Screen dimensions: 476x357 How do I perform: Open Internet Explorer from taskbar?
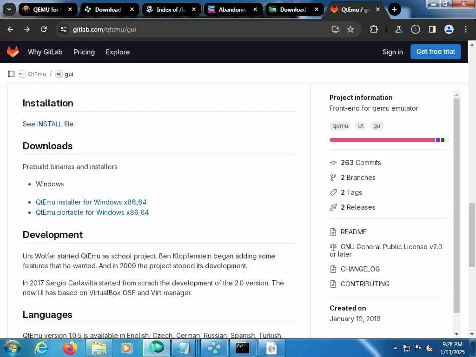[41, 348]
